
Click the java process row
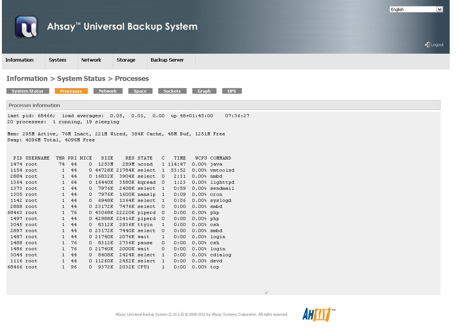117,164
